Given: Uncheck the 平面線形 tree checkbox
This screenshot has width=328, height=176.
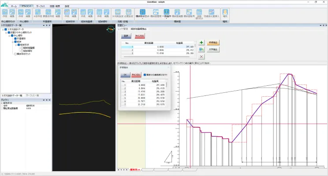Looking at the screenshot, I should 15,39.
